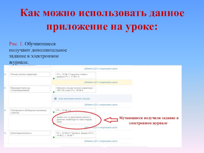Screen dimensions: 204x153
Task: Click the slide heading 'Как можно использовать данное'
Action: 102,13
